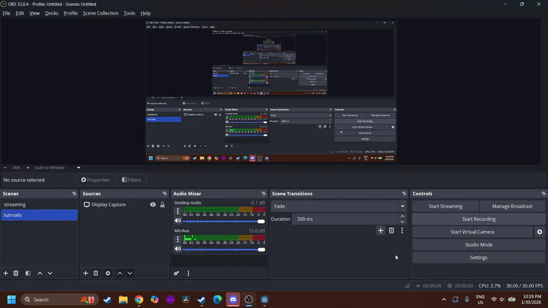Open source Filters button
The image size is (548, 308).
pyautogui.click(x=132, y=180)
